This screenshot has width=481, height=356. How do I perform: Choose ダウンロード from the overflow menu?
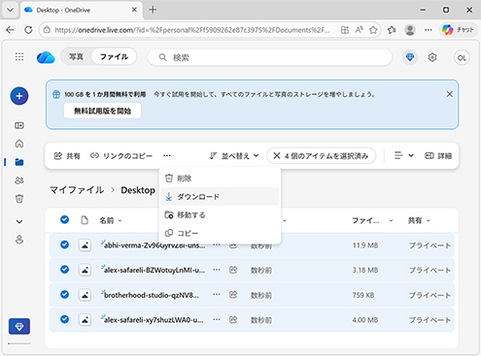[220, 196]
